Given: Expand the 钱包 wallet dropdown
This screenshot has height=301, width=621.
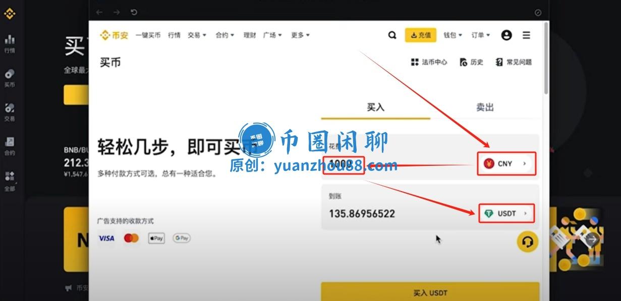Looking at the screenshot, I should pos(453,35).
